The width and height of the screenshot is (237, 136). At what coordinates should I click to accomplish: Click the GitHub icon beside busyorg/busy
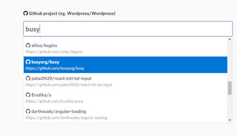(x=28, y=62)
